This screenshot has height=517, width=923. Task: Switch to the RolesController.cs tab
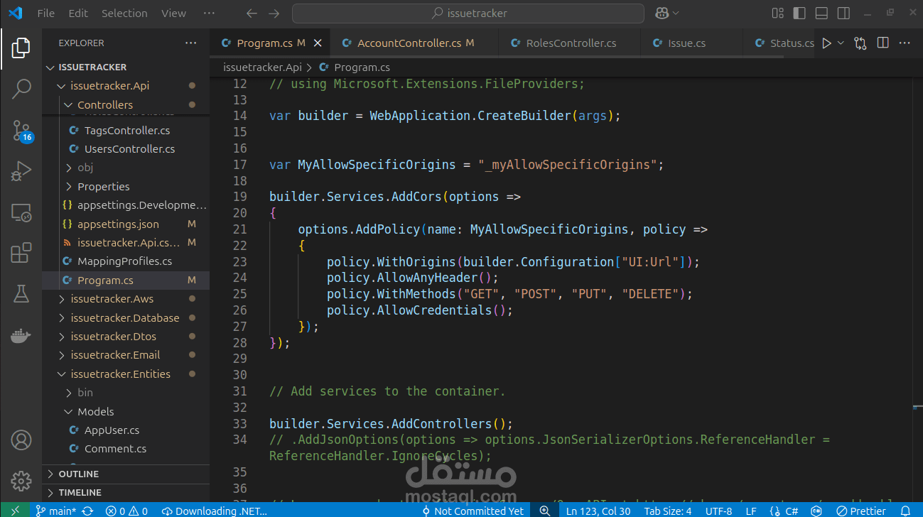571,43
